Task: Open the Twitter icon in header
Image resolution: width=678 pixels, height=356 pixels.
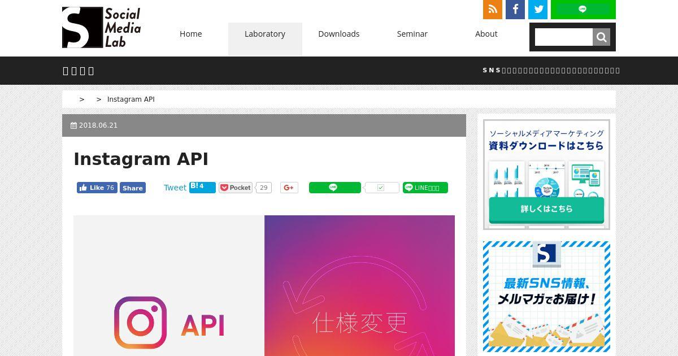Action: pos(538,9)
